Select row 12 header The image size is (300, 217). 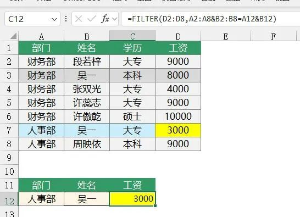coord(9,199)
